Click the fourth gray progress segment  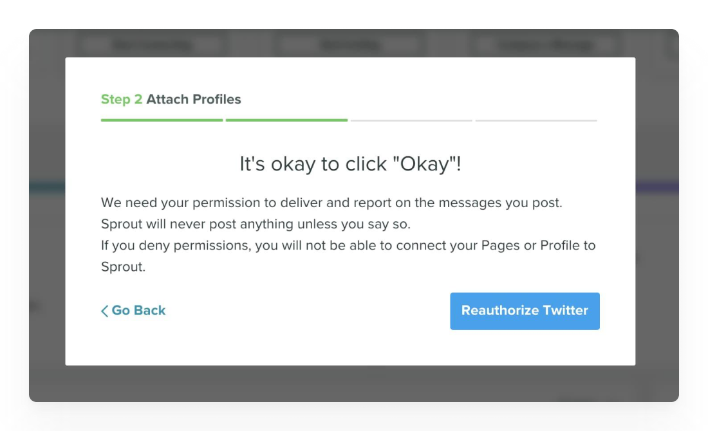tap(535, 120)
